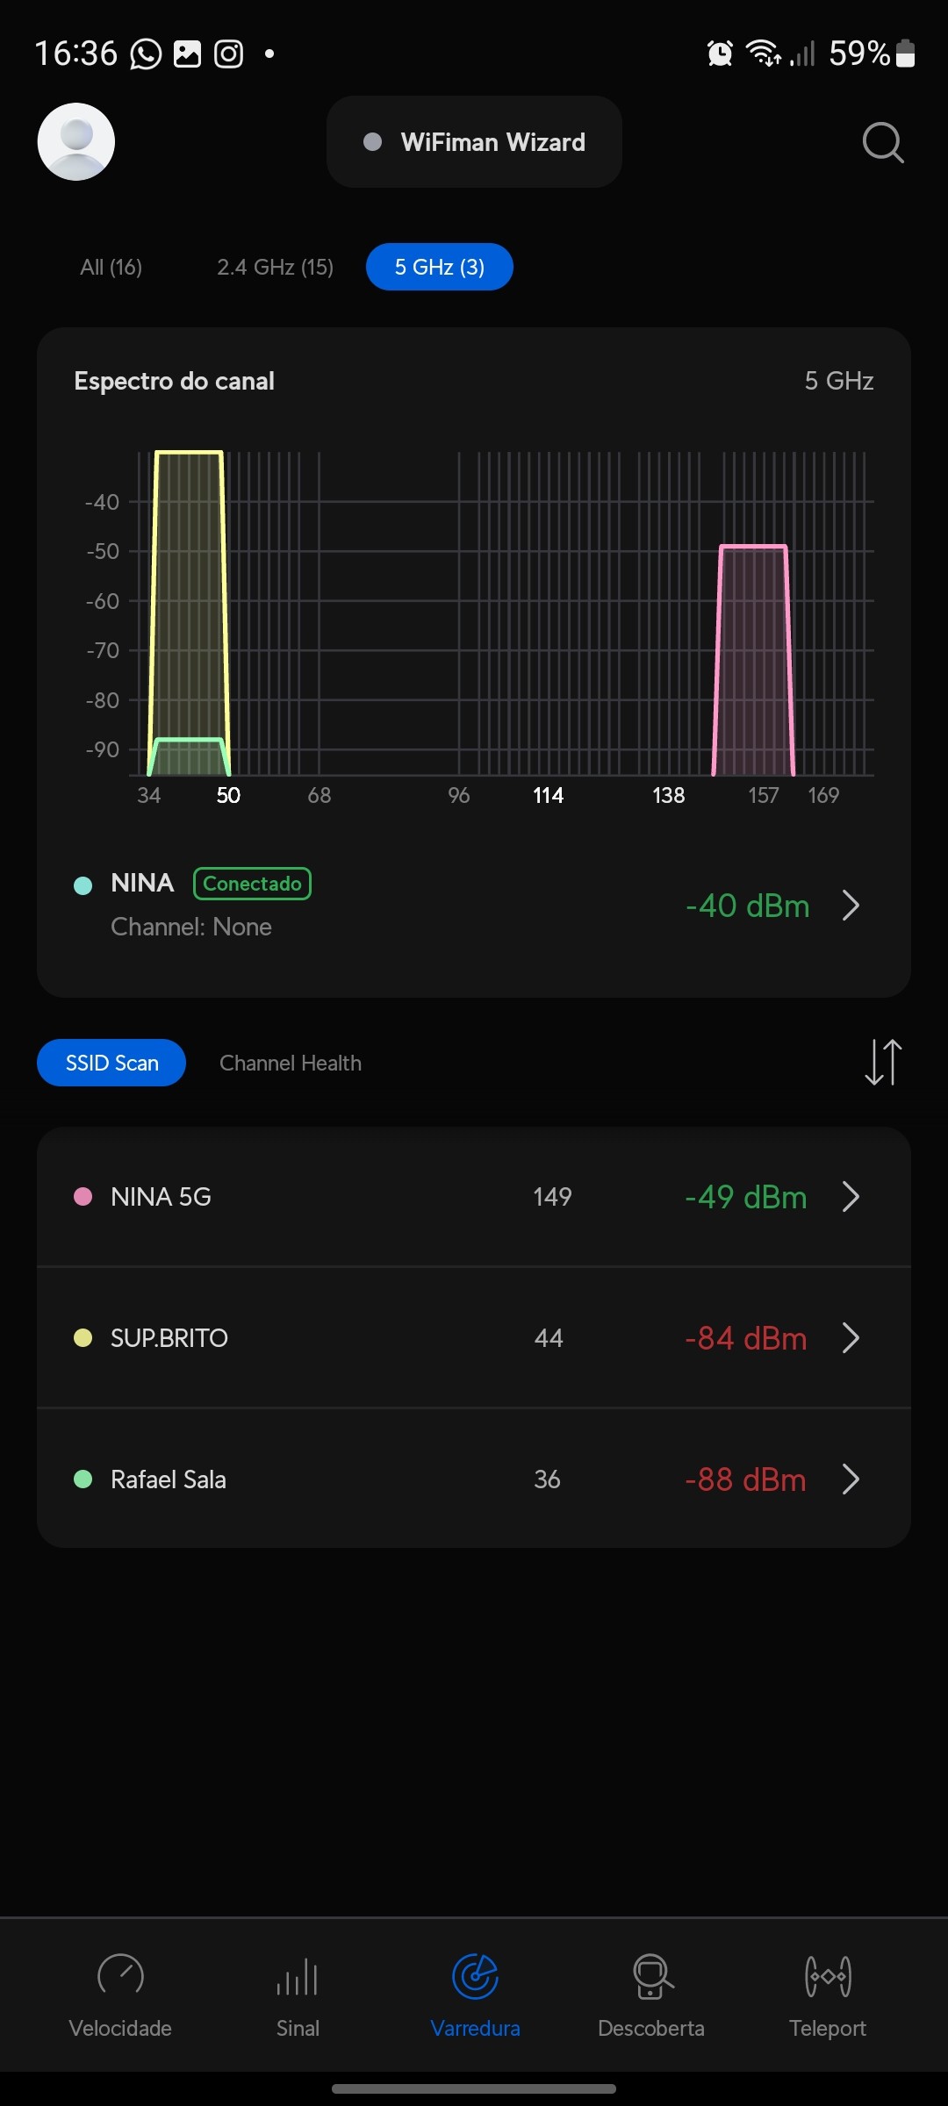Switch to the Channel Health tab

pyautogui.click(x=291, y=1063)
